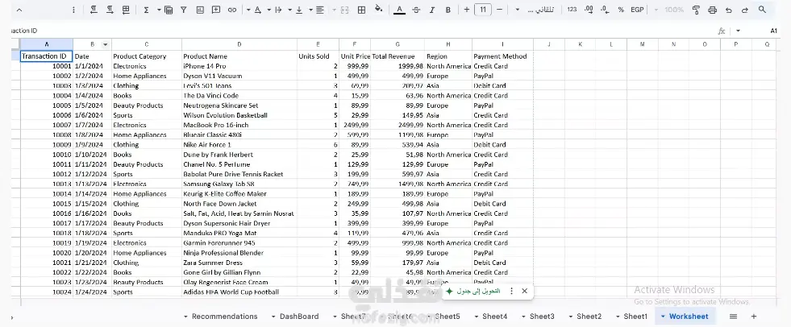The image size is (791, 327).
Task: Print the spreadsheet via the printer icon
Action: point(712,10)
